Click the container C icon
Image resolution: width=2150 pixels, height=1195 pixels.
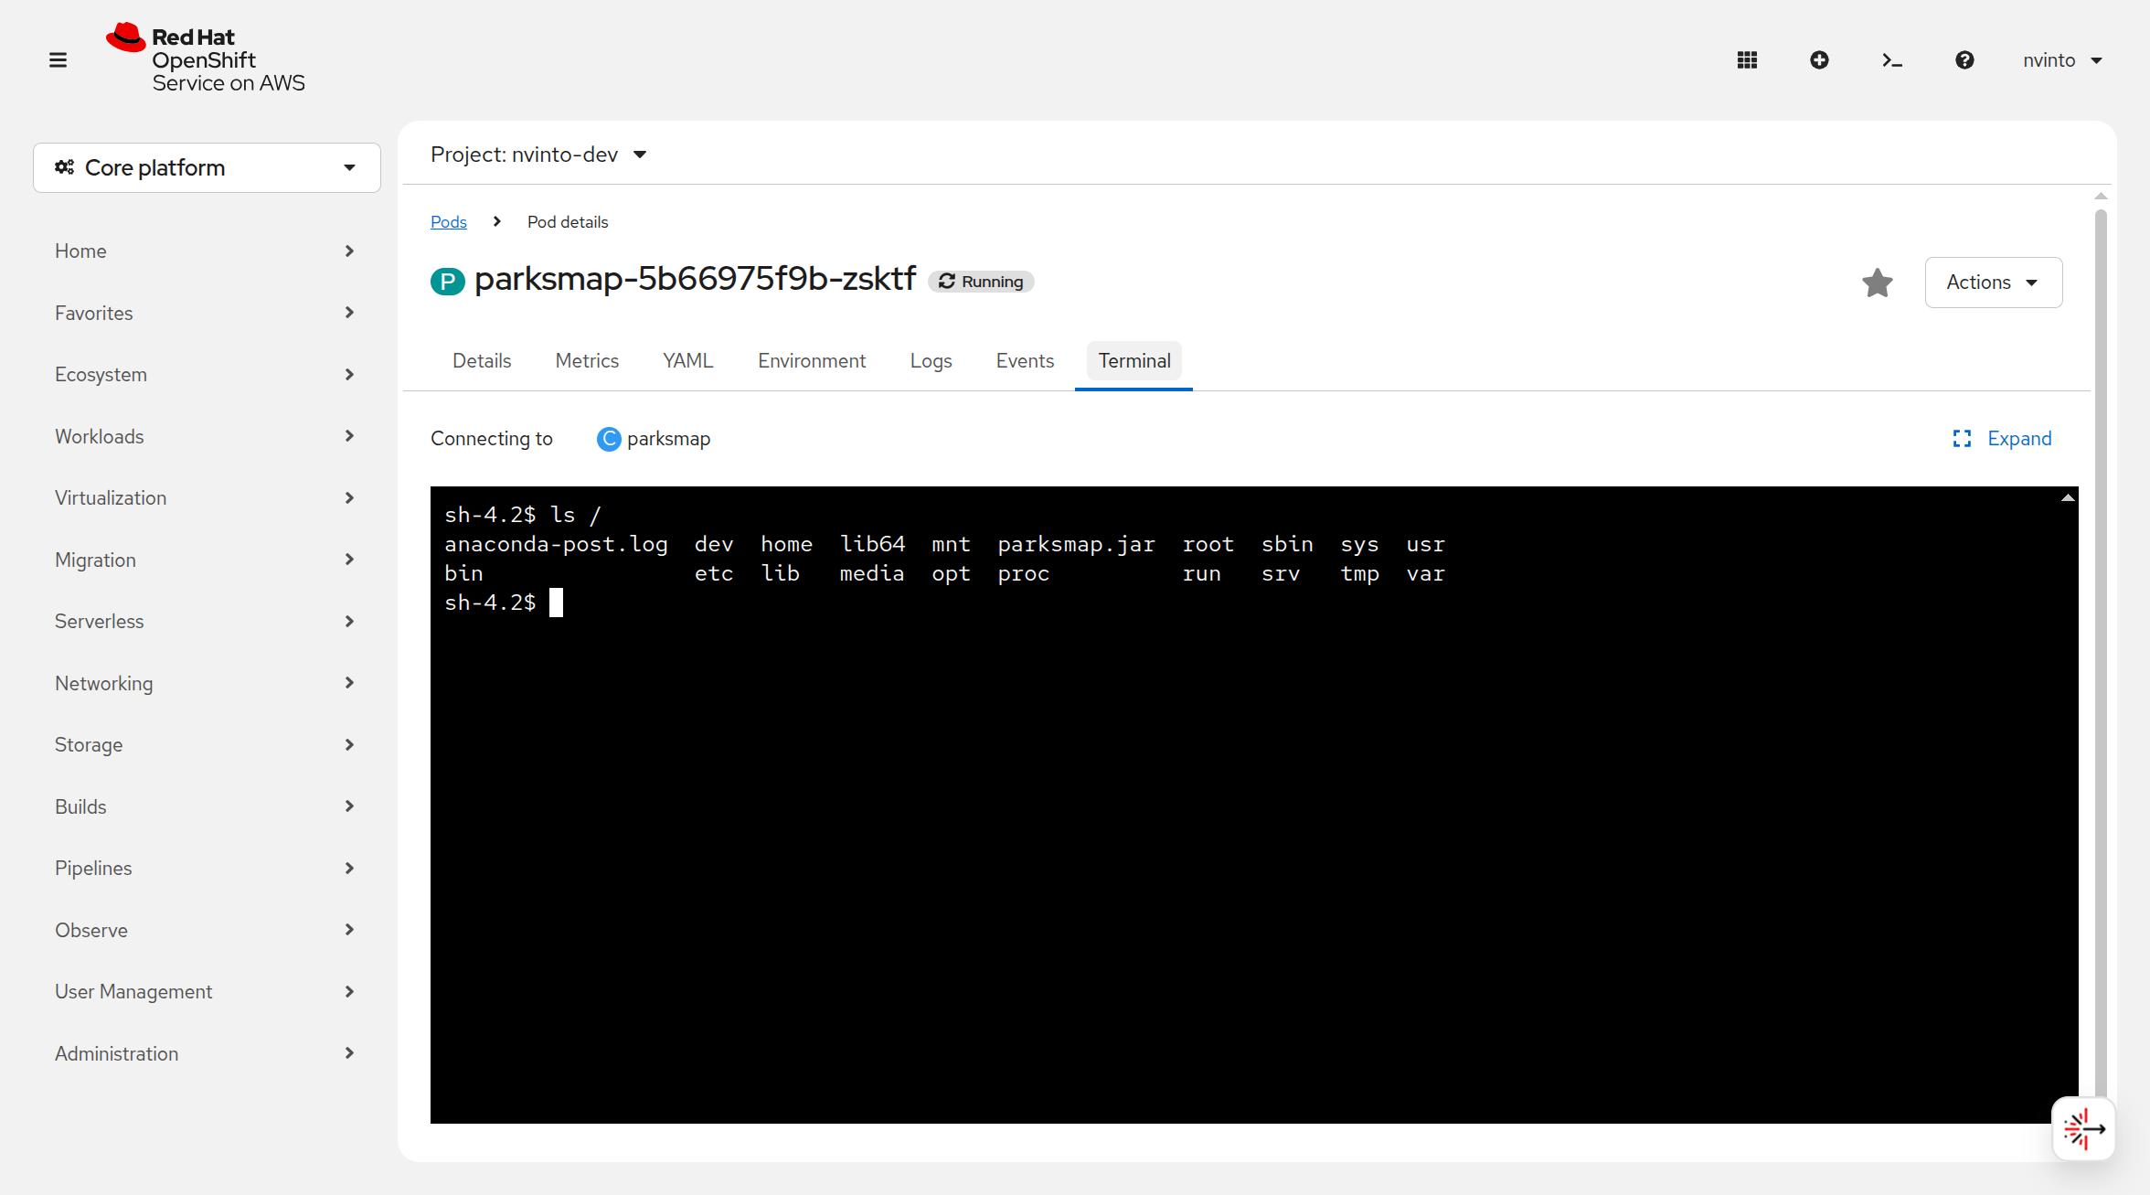[609, 439]
